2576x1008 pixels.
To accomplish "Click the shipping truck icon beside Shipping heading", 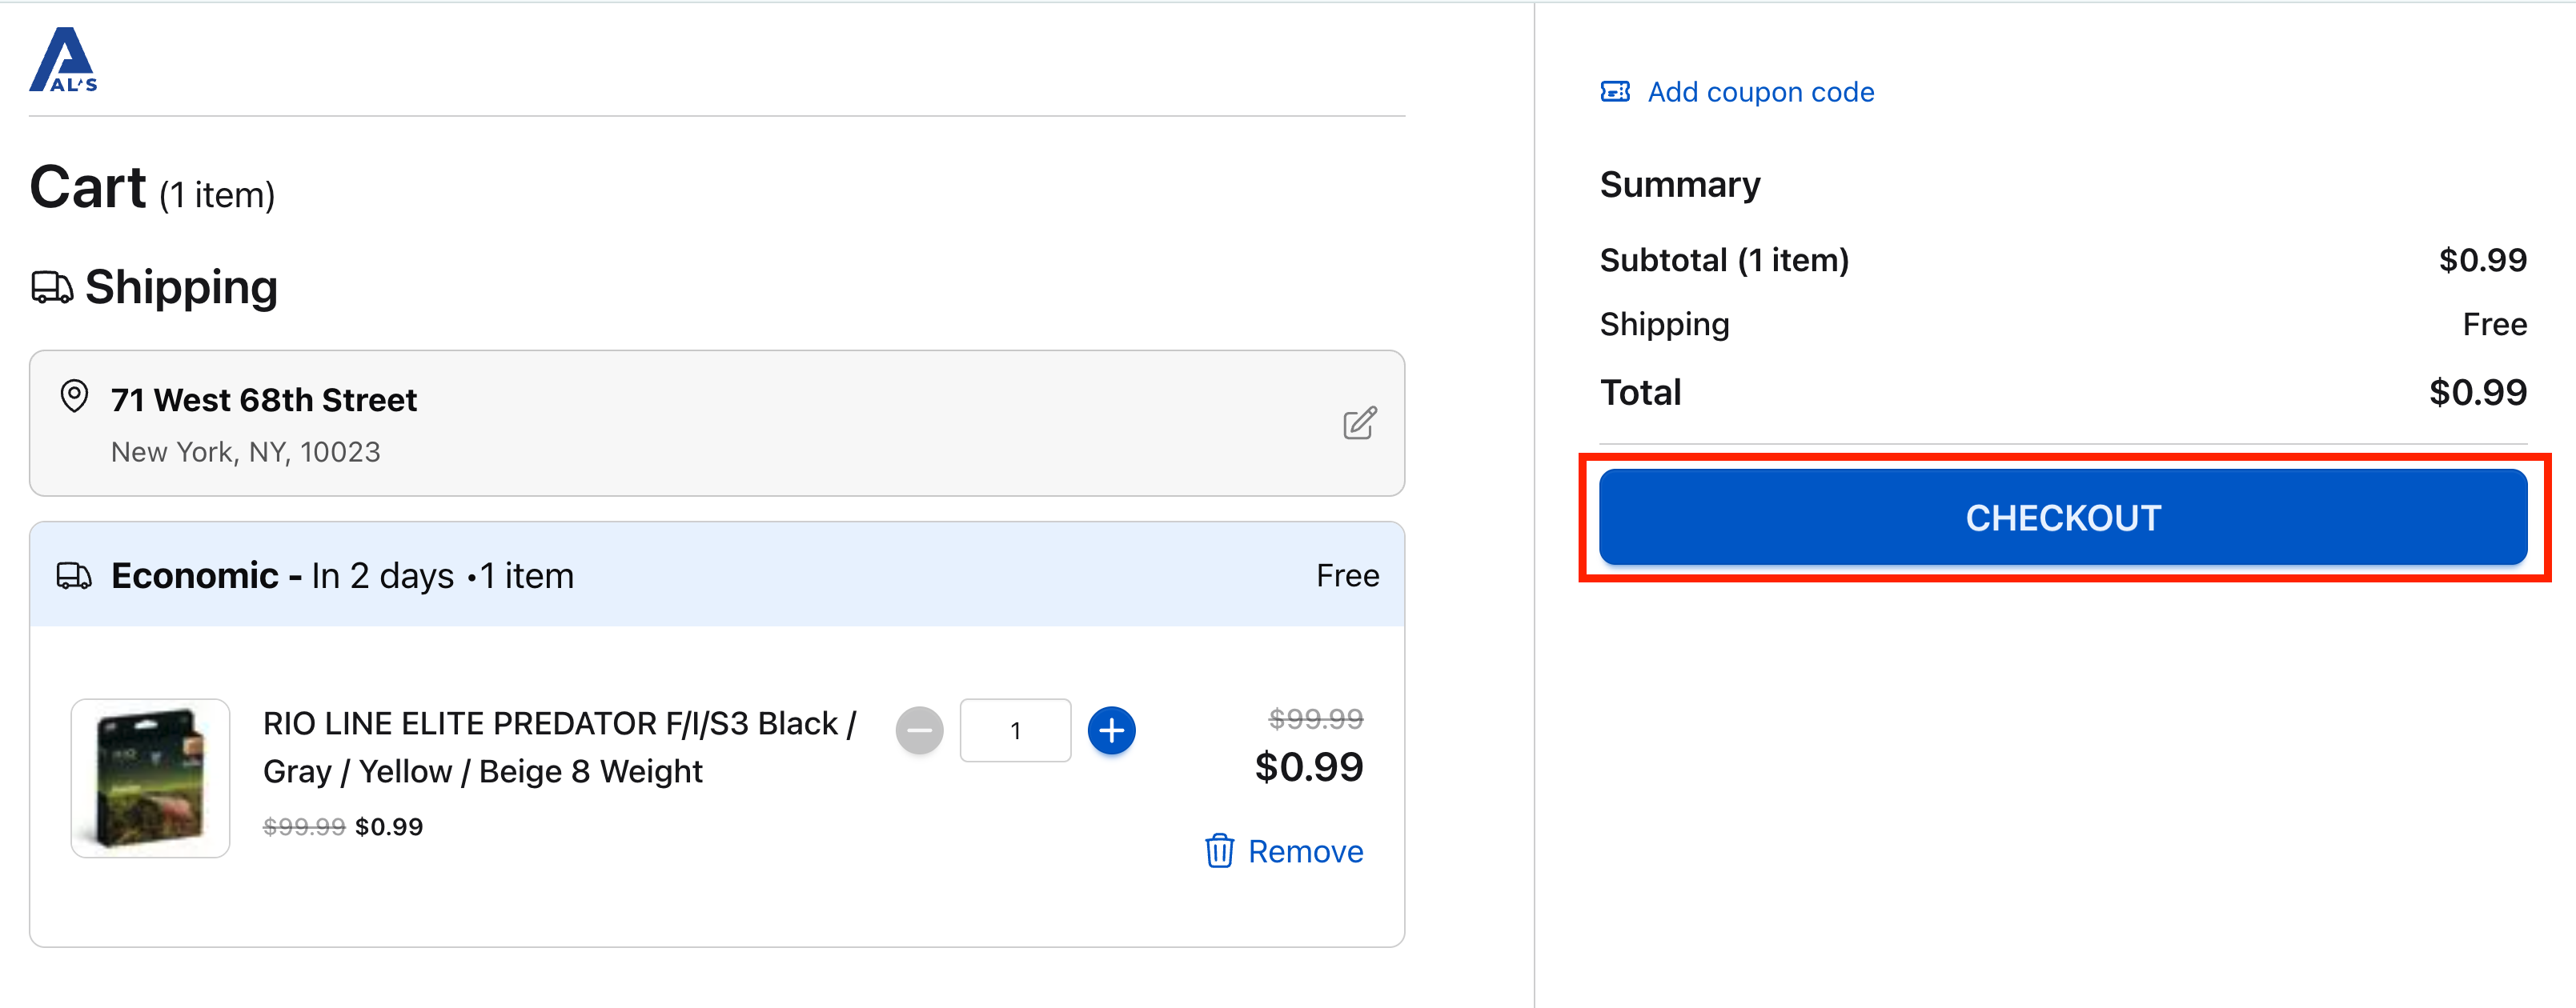I will pyautogui.click(x=52, y=288).
